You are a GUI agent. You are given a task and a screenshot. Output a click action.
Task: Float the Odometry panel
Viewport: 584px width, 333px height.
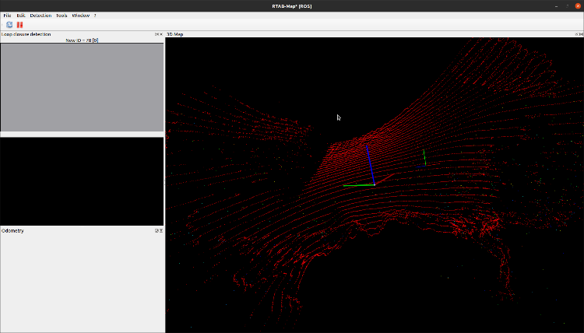pyautogui.click(x=157, y=230)
